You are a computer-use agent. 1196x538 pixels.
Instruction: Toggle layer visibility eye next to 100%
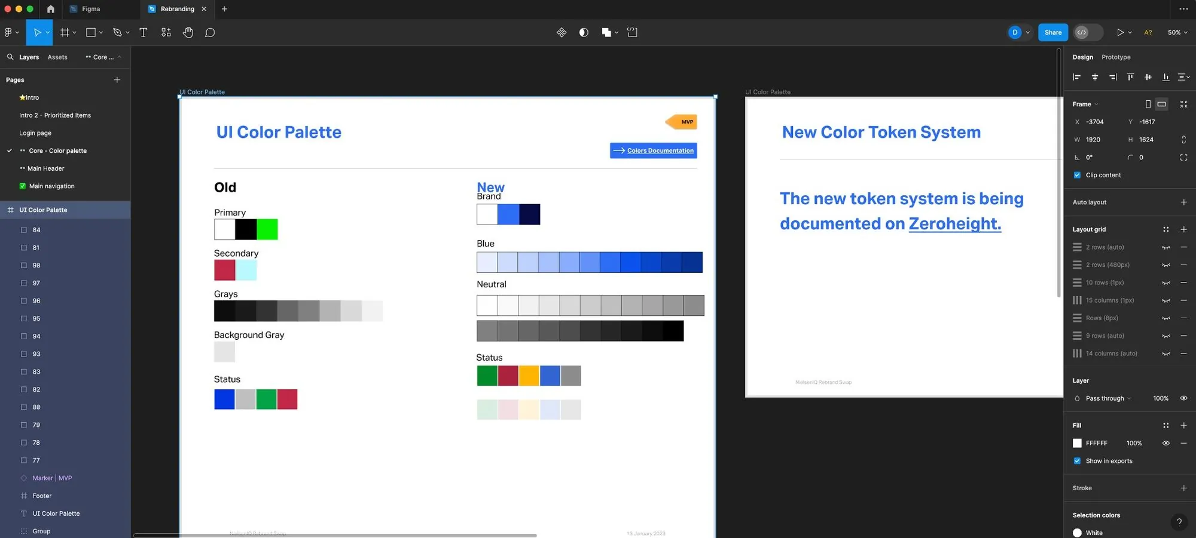pos(1183,398)
